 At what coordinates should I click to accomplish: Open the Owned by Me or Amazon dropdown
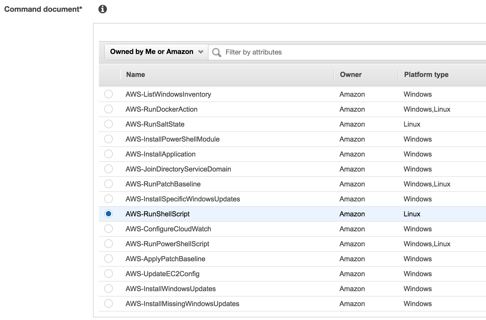[x=156, y=52]
